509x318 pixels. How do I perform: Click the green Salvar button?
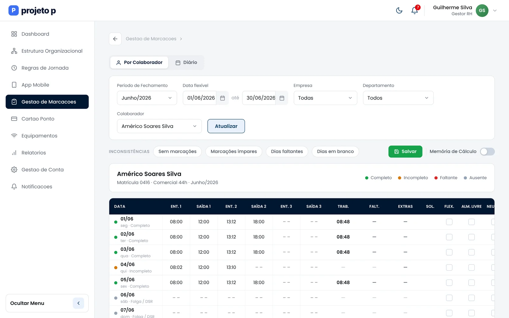405,151
